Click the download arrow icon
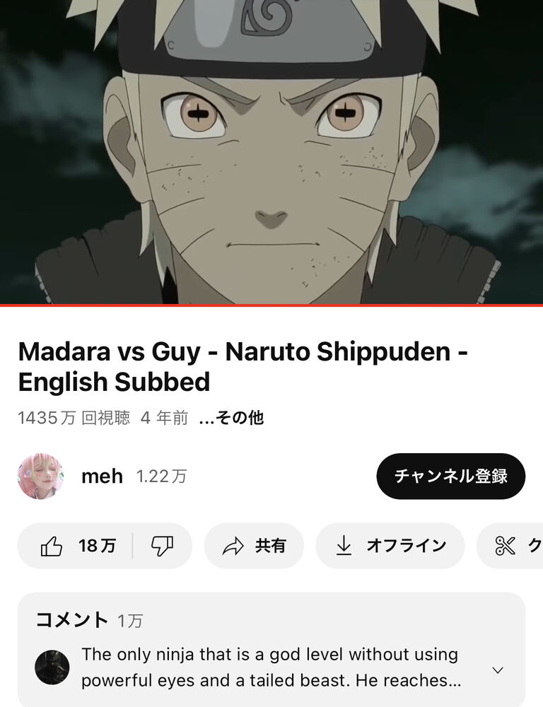The image size is (543, 707). tap(344, 546)
